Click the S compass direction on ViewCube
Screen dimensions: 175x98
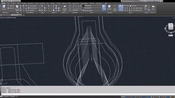pos(171,33)
